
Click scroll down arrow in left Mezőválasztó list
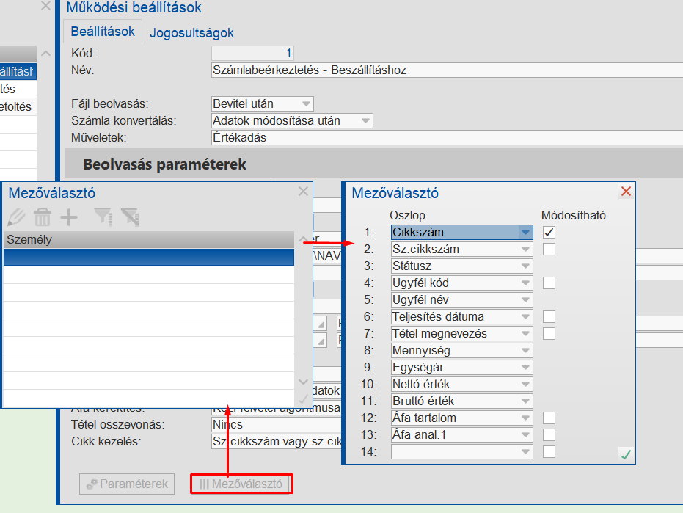point(303,382)
